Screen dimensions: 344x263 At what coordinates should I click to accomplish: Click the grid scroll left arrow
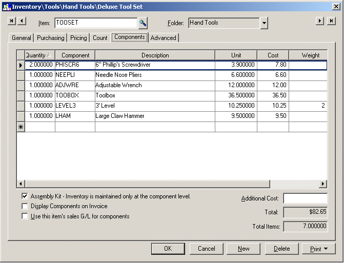[21, 184]
